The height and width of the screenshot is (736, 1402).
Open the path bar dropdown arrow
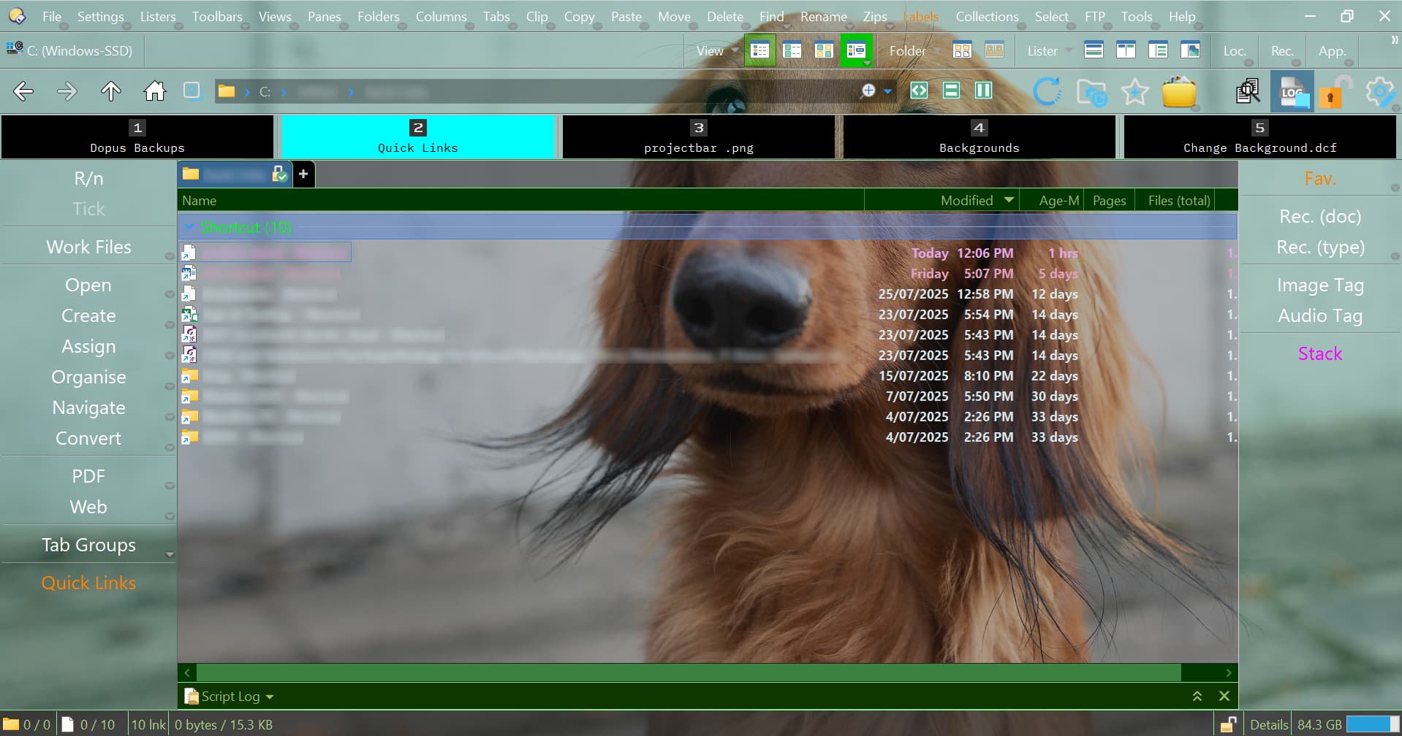(x=887, y=91)
